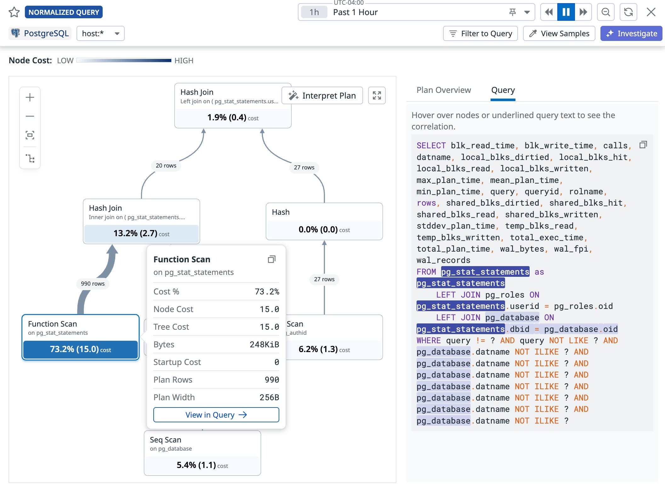
Task: Click the 990 rows edge label
Action: tap(93, 283)
